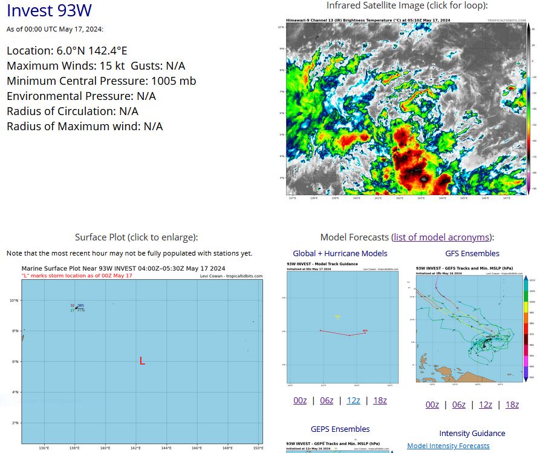Select the 18z GFS Ensembles run
540x453 pixels.
coord(512,405)
